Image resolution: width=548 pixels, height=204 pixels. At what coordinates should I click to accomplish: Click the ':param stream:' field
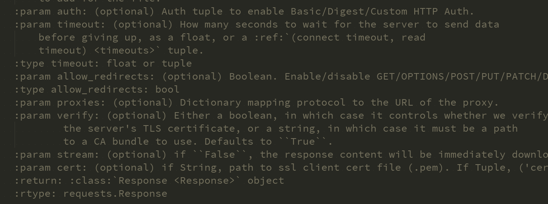point(57,155)
